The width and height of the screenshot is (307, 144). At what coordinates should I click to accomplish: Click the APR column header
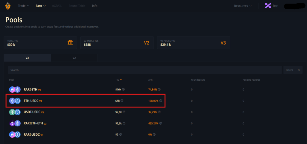pos(151,80)
